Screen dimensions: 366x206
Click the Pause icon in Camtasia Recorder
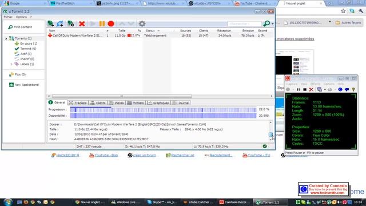click(298, 89)
